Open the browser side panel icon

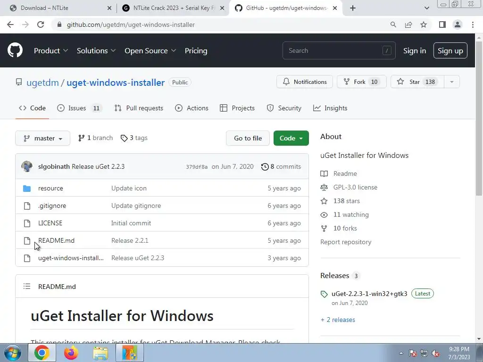click(442, 25)
